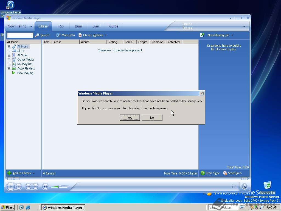Screen dimensions: 281x211
Task: Launch Internet Explorer from Quick Launch
Action: tap(28, 207)
